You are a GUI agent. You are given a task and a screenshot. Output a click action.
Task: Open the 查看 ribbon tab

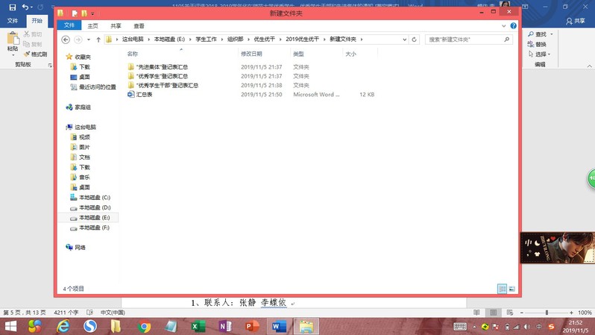pyautogui.click(x=139, y=25)
